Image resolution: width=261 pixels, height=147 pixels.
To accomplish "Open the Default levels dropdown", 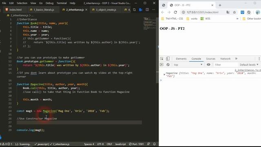I will point(249,65).
